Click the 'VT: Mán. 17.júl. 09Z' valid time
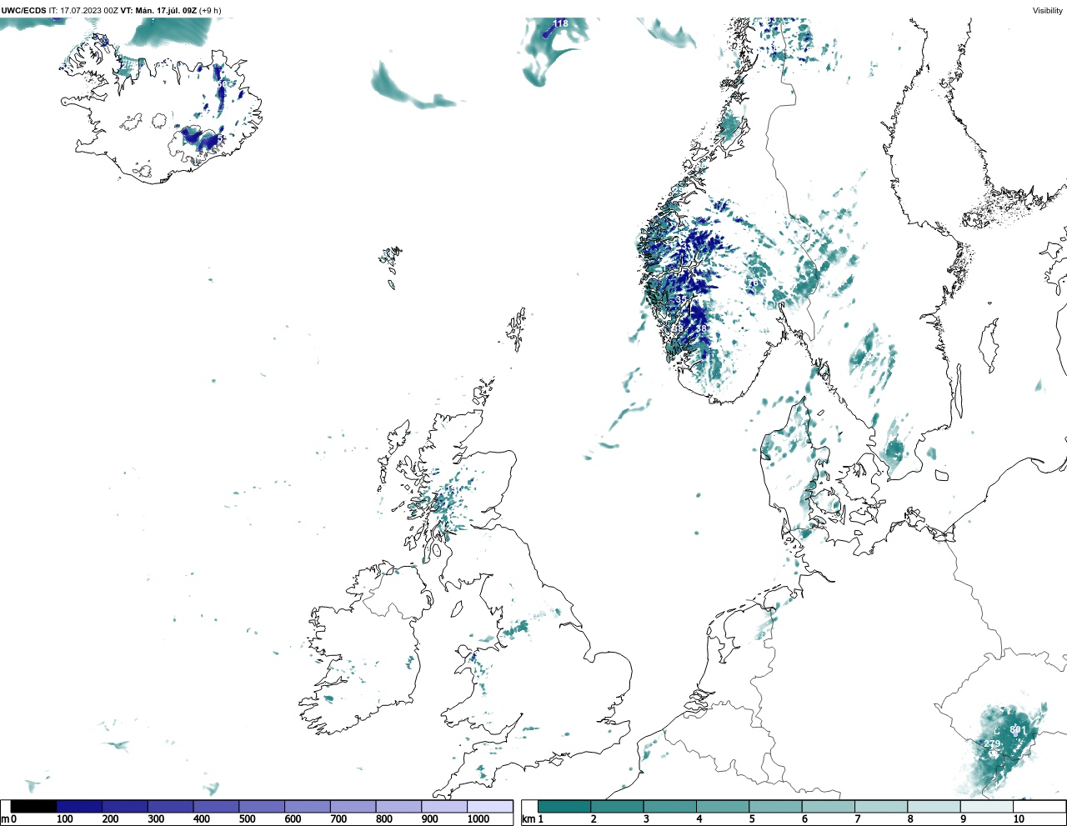 tap(158, 11)
